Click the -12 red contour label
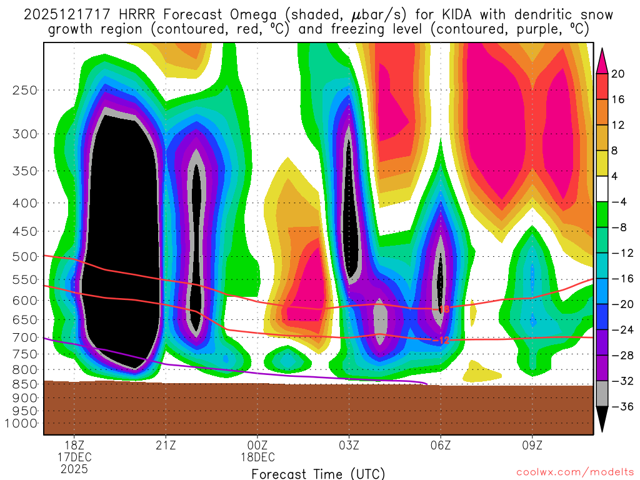This screenshot has height=480, width=640. coord(441,341)
